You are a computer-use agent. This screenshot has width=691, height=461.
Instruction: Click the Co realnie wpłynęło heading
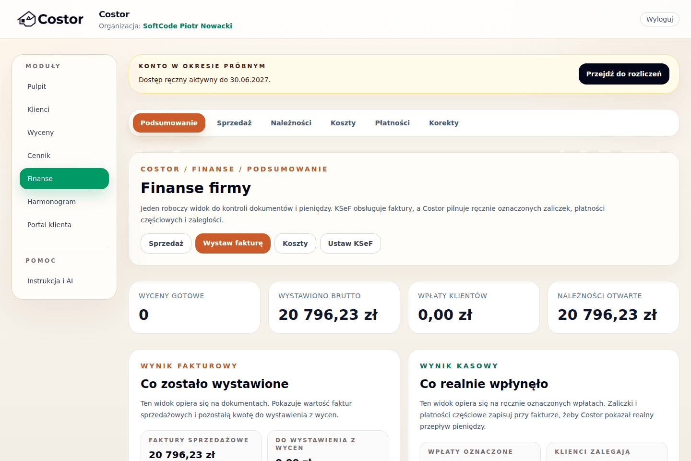pyautogui.click(x=484, y=384)
